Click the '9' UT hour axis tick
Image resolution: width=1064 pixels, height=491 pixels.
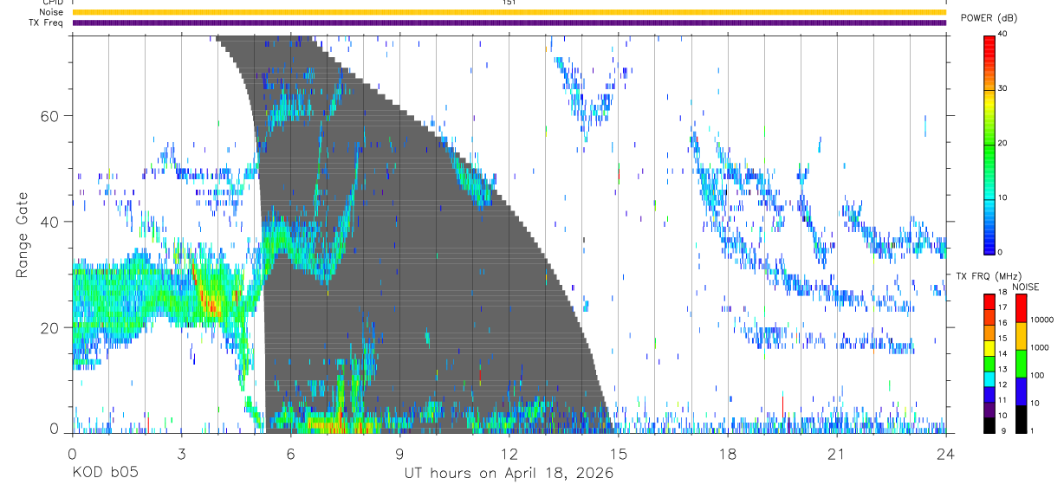400,454
